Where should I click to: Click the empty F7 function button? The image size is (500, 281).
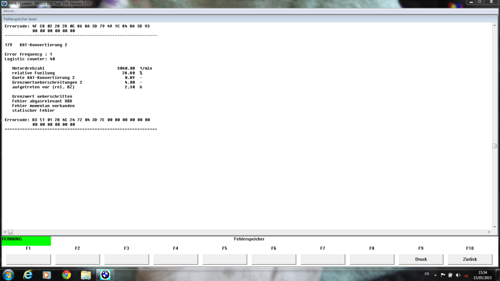click(x=323, y=260)
